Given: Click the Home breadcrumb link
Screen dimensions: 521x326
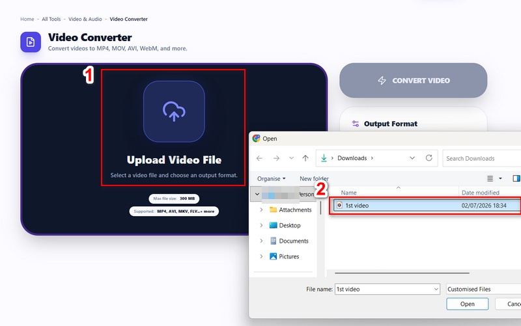Looking at the screenshot, I should click(27, 20).
